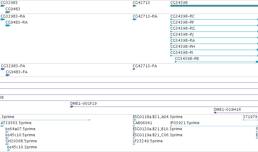258x152 pixels.
Task: Click the GH20368.5prime arrow glyph
Action: point(7,144)
